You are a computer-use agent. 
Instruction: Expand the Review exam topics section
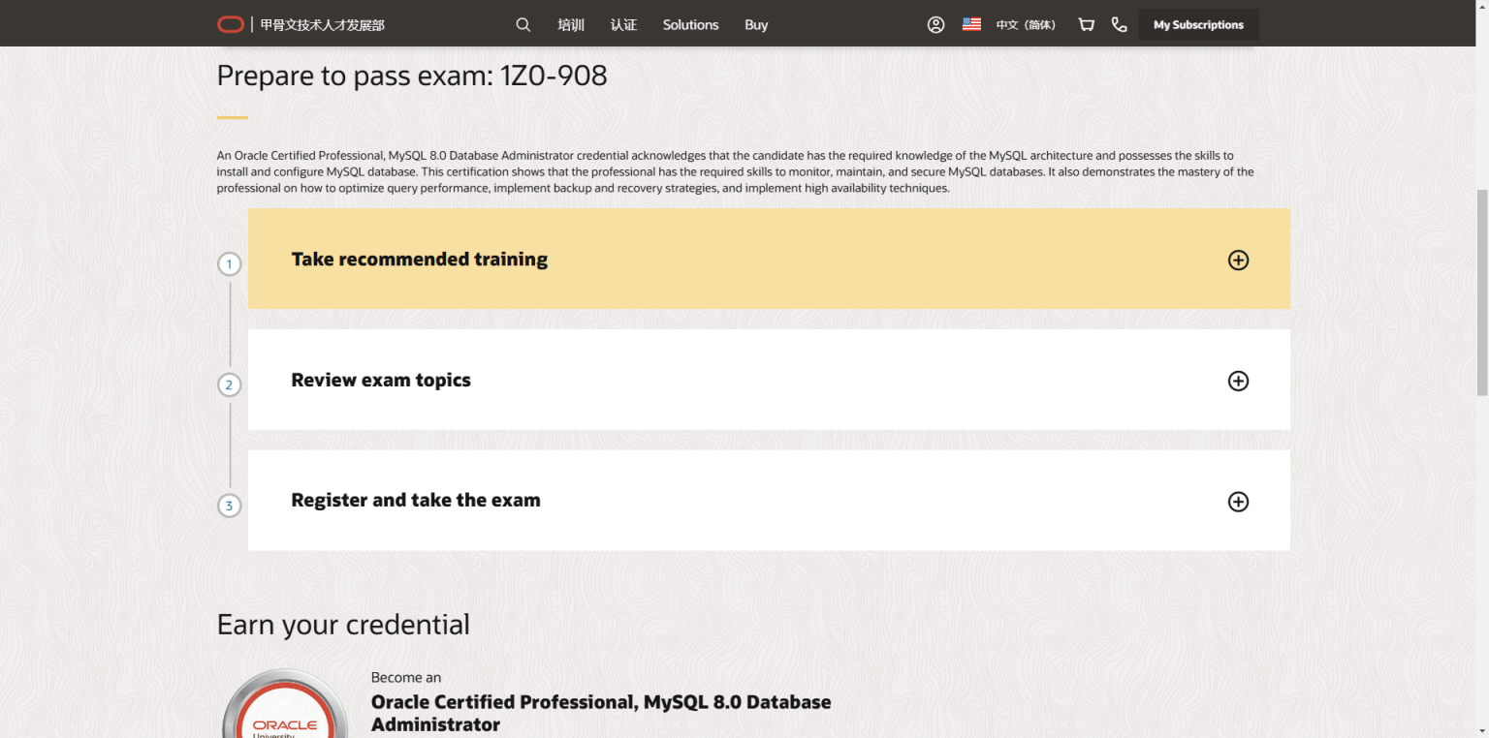coord(1238,381)
